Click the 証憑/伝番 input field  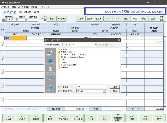pos(33,20)
